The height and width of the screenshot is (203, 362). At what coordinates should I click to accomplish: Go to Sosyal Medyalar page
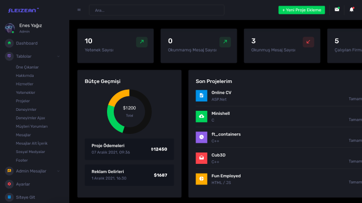click(x=31, y=151)
